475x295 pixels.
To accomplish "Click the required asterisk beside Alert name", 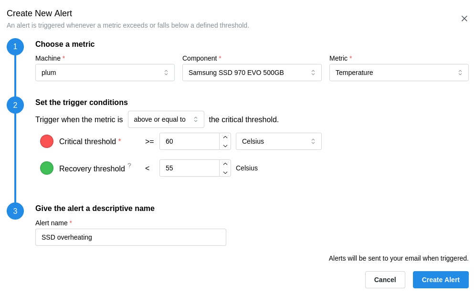I will [x=71, y=223].
